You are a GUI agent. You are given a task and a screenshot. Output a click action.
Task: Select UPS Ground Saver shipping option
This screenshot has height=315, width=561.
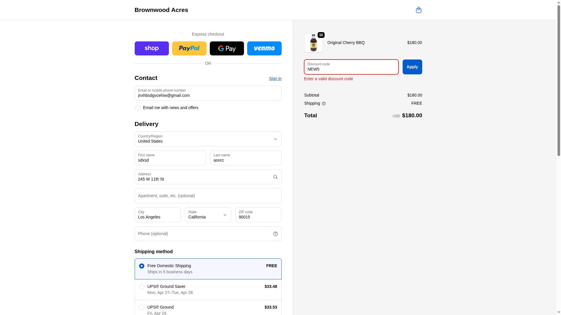click(141, 287)
